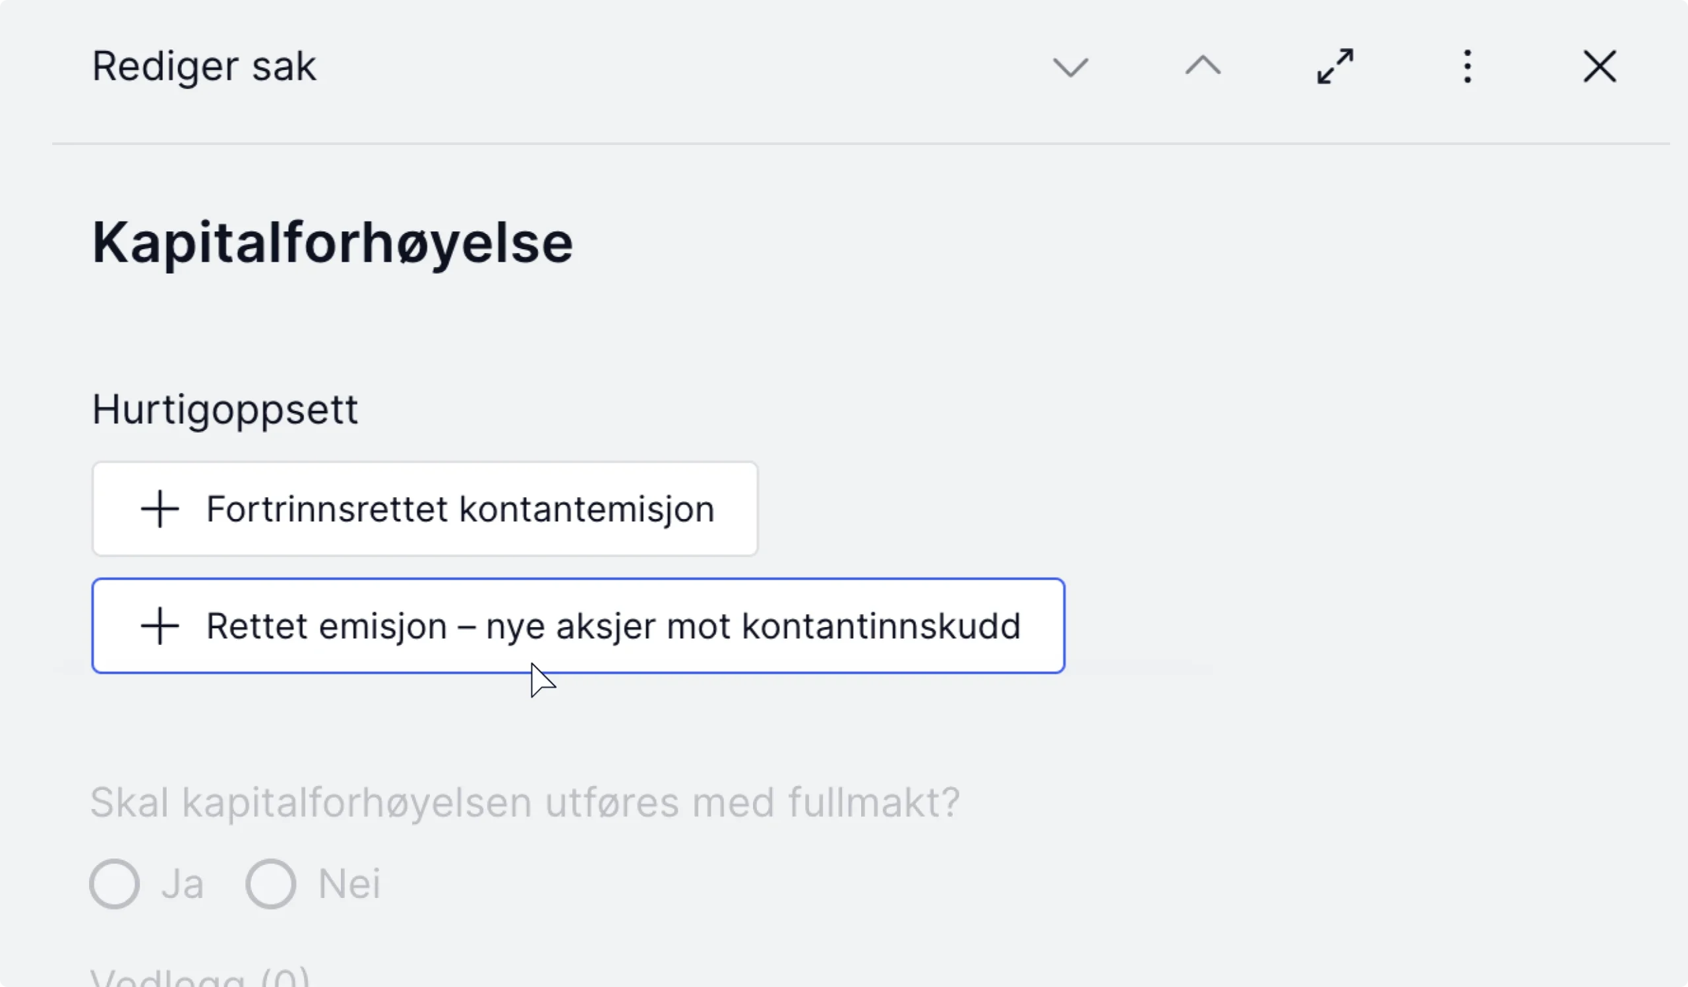Go to previous case with up chevron
The width and height of the screenshot is (1688, 987).
[1203, 66]
